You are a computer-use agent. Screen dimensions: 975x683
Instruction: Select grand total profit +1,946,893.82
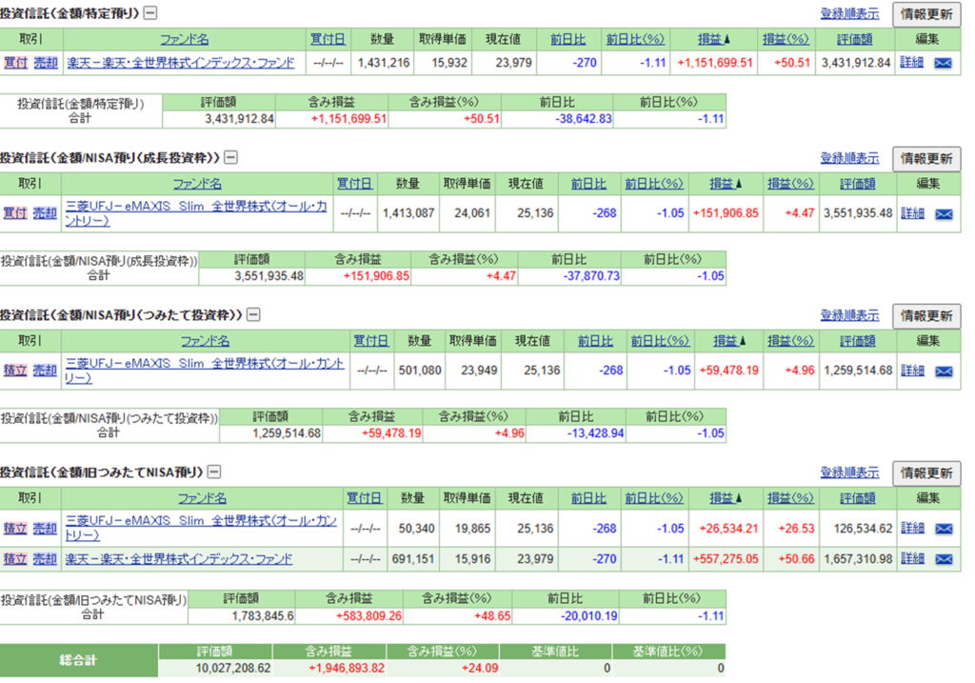pos(347,668)
